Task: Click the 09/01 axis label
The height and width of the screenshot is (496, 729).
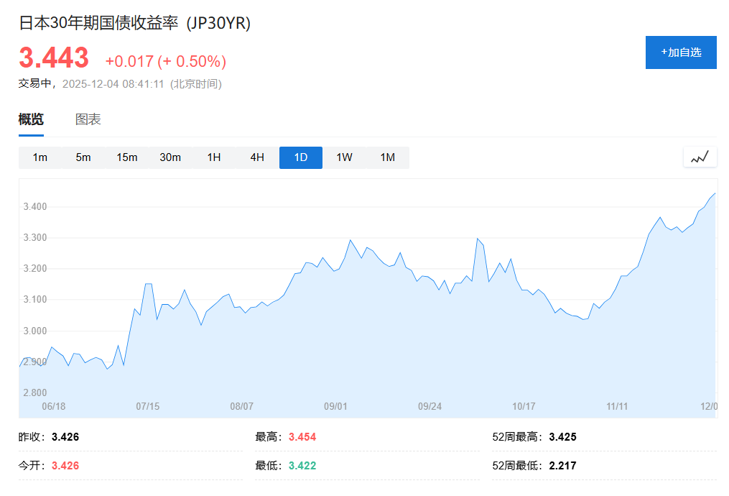Action: [x=335, y=406]
